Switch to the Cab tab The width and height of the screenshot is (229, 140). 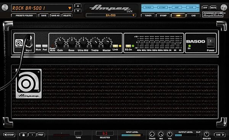pos(194,16)
